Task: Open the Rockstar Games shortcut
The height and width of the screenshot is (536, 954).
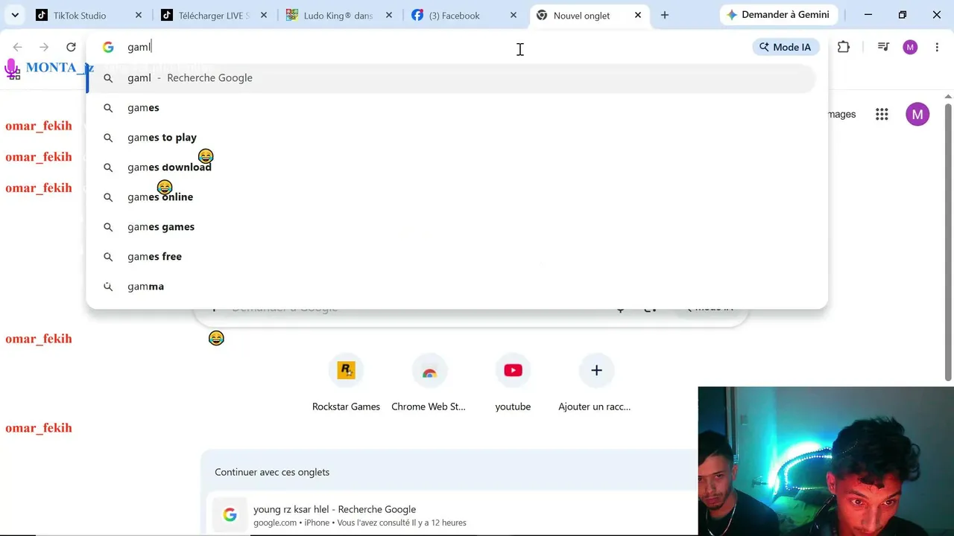Action: (346, 383)
